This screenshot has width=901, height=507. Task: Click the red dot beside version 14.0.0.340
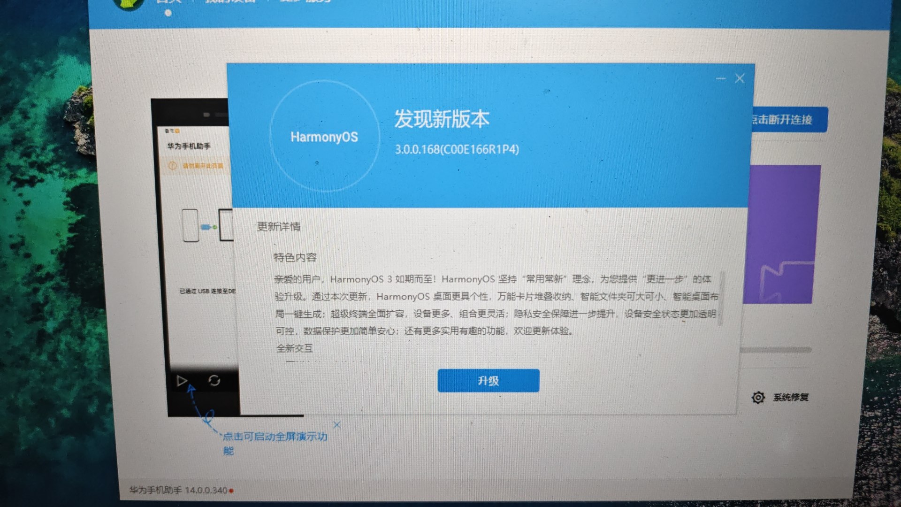pos(231,491)
